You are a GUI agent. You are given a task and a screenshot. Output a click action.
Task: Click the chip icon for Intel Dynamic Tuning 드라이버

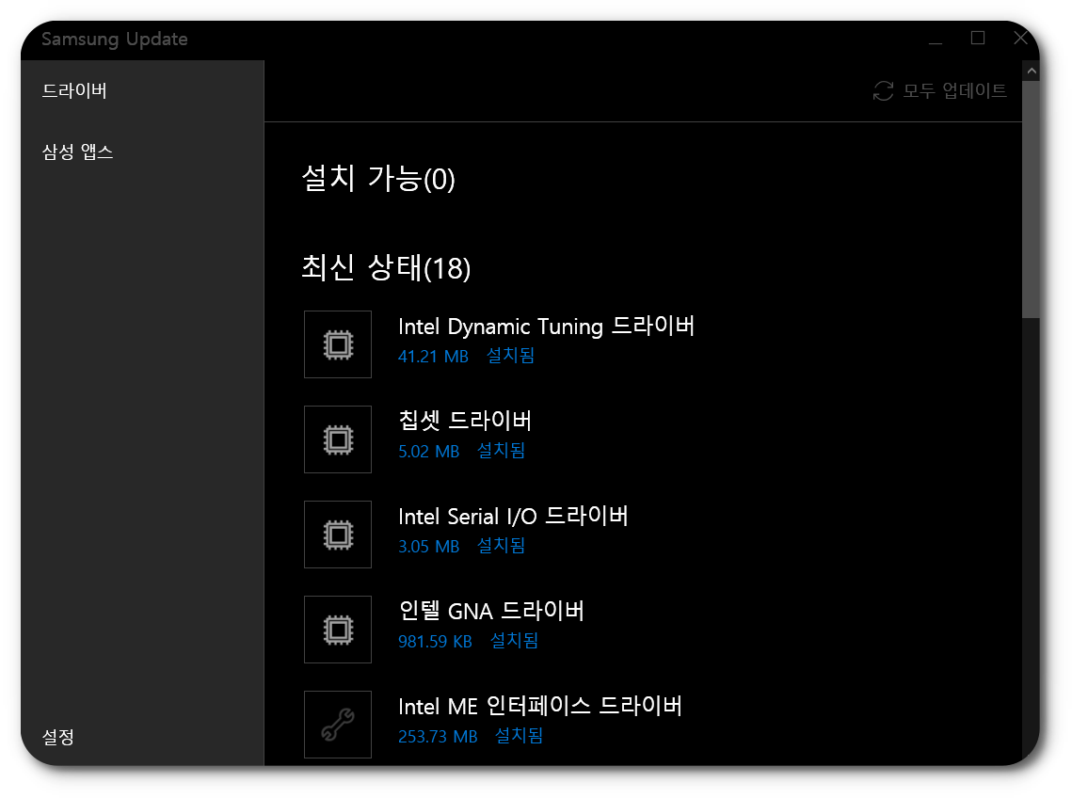337,343
